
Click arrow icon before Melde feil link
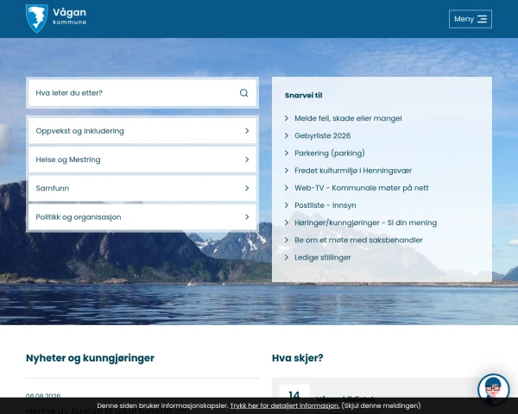(287, 118)
